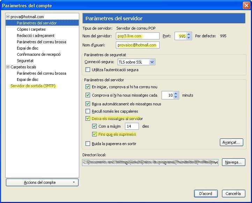Click the Nom del servidor field
The height and width of the screenshot is (203, 252).
tap(137, 36)
